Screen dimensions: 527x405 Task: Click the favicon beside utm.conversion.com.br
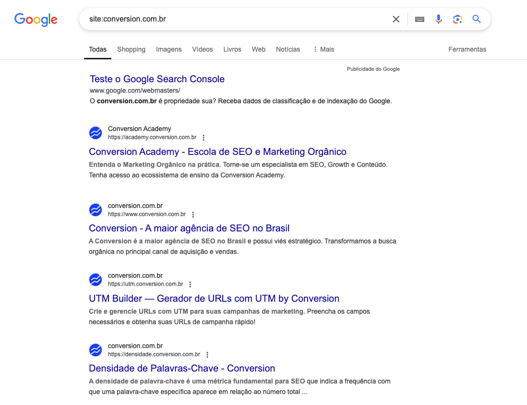[x=96, y=280]
